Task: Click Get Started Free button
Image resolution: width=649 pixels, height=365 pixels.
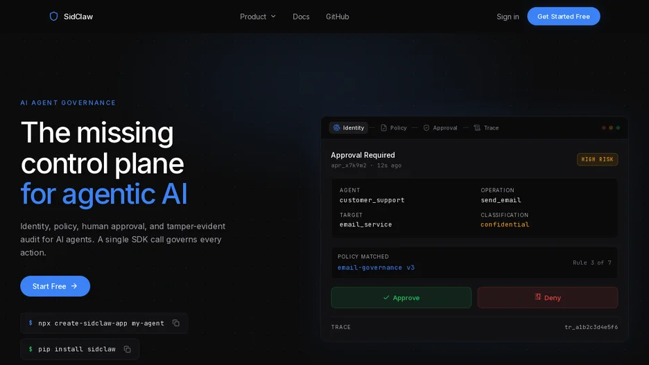Action: pos(563,16)
